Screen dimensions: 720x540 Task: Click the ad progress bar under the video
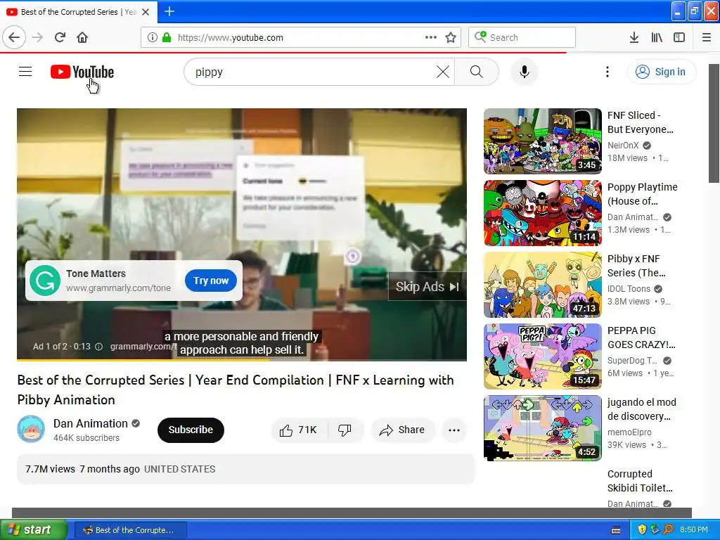[x=242, y=360]
